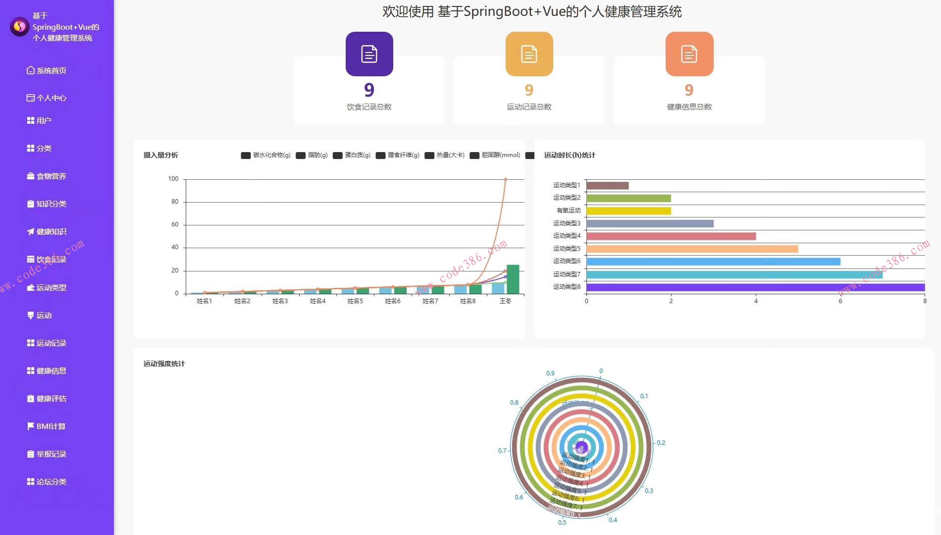
Task: Toggle the 脂肪(g) legend series
Action: pos(312,155)
